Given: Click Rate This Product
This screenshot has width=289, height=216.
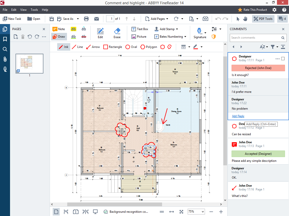Looking at the screenshot, I should [252, 10].
